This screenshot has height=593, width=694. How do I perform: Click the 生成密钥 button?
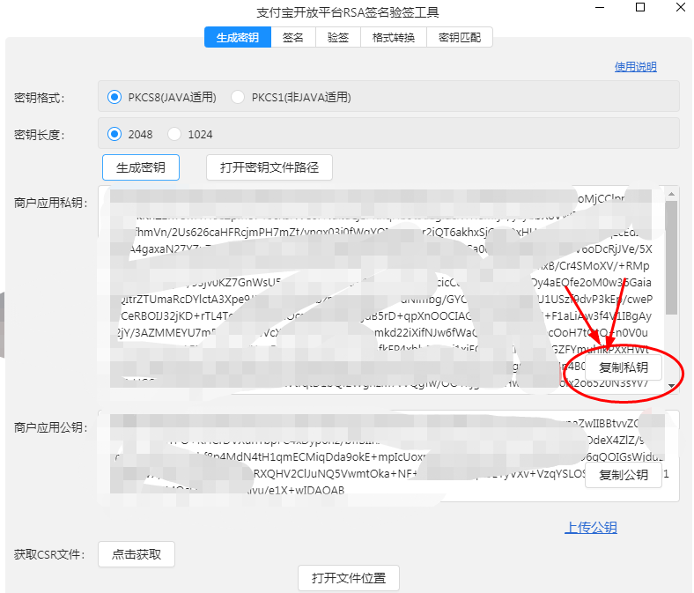coord(141,167)
